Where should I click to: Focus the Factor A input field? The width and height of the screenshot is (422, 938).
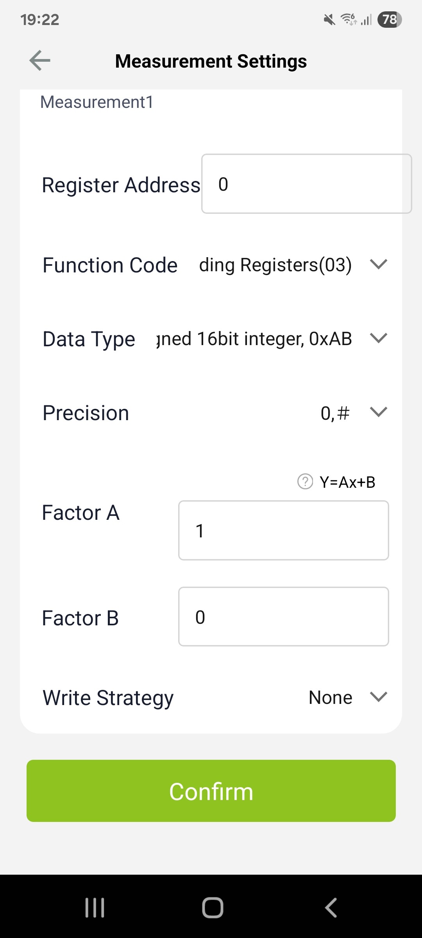283,530
